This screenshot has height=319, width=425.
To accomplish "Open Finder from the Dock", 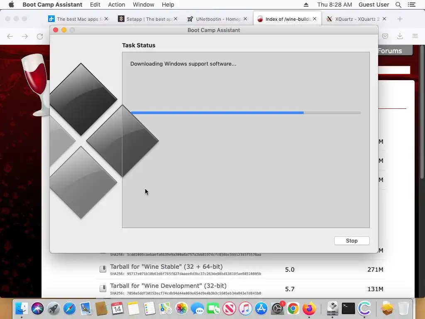I will [22, 309].
